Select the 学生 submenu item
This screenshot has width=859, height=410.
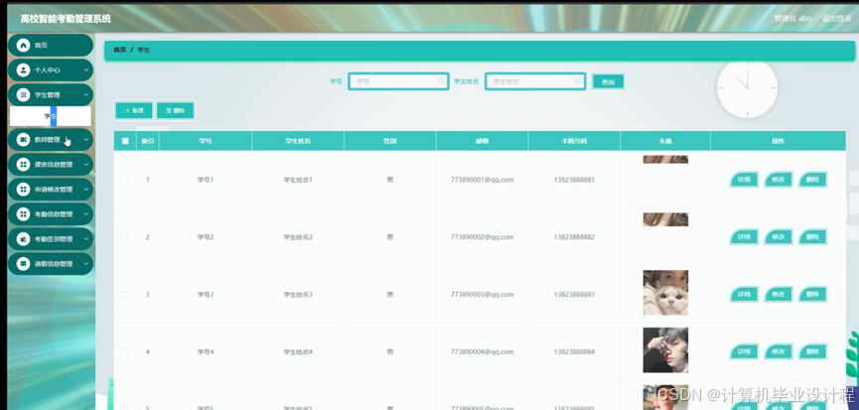51,116
